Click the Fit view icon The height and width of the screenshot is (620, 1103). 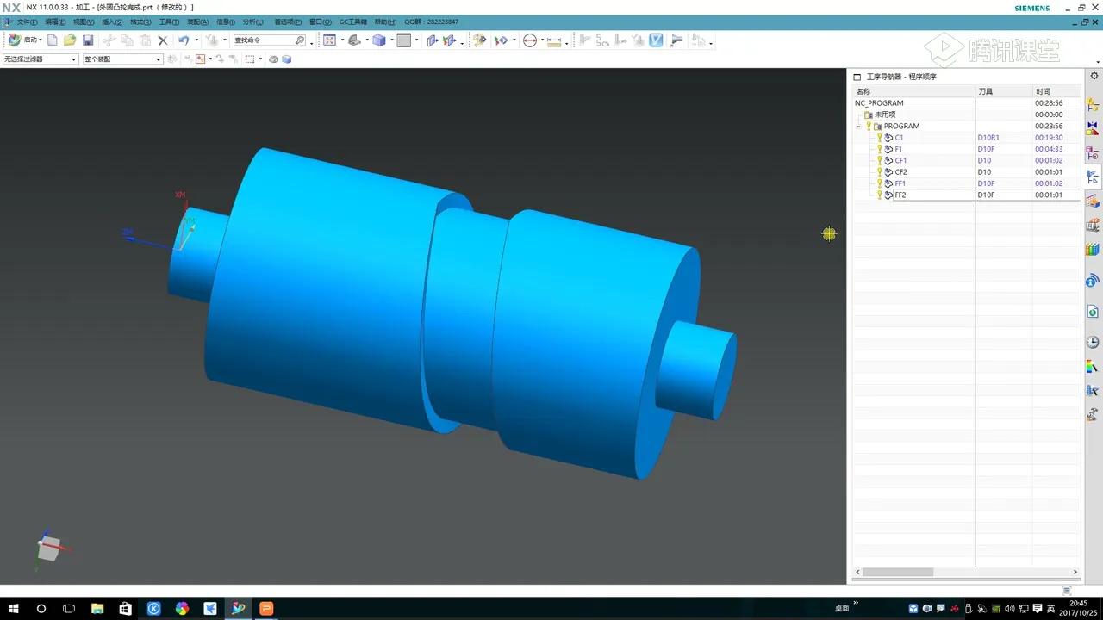[x=329, y=40]
